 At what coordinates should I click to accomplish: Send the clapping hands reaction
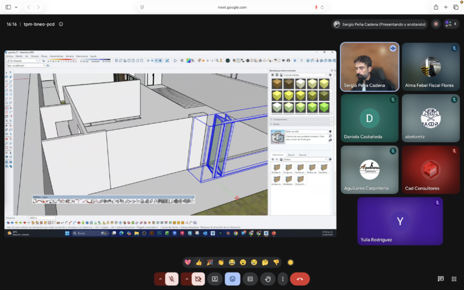[x=221, y=262]
